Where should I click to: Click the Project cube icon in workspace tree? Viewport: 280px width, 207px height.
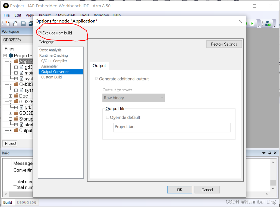pos(11,56)
